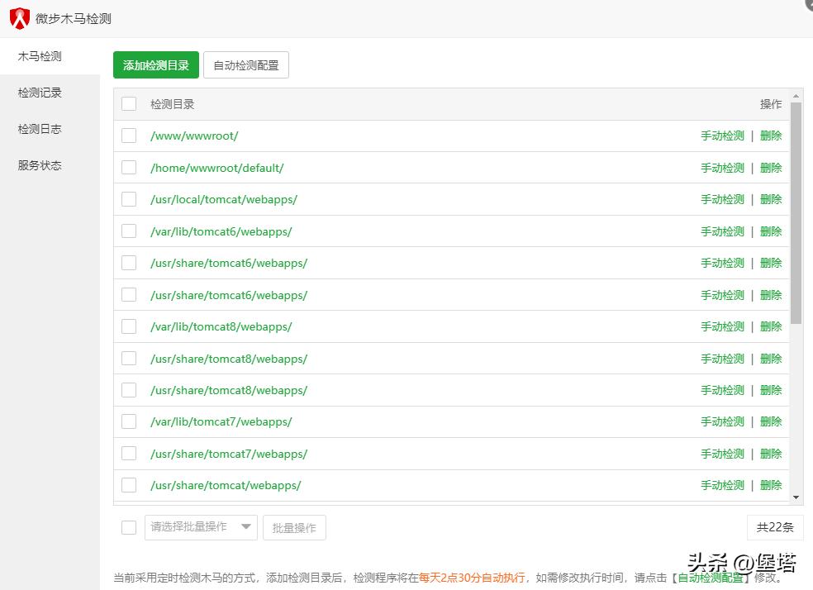Run 手动检测 on /home/wwwroot/default/
The image size is (813, 590).
[x=722, y=167]
